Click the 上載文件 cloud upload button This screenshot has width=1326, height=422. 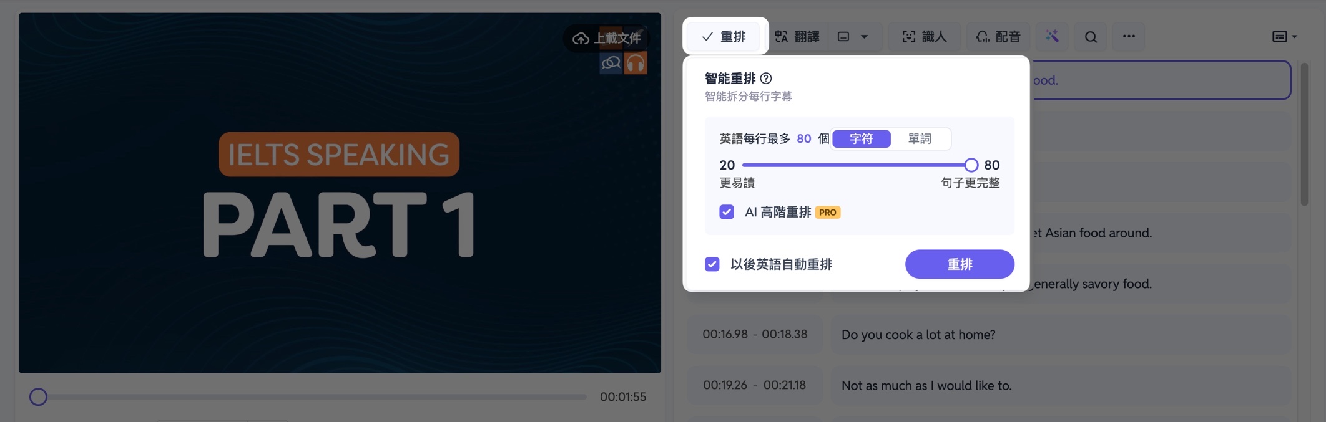[x=606, y=39]
